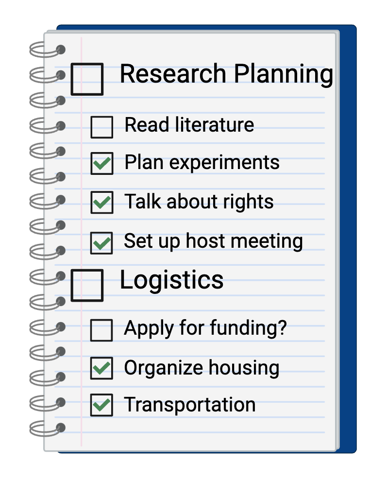The height and width of the screenshot is (478, 387).
Task: Uncheck the Plan experiments checkbox
Action: point(101,163)
